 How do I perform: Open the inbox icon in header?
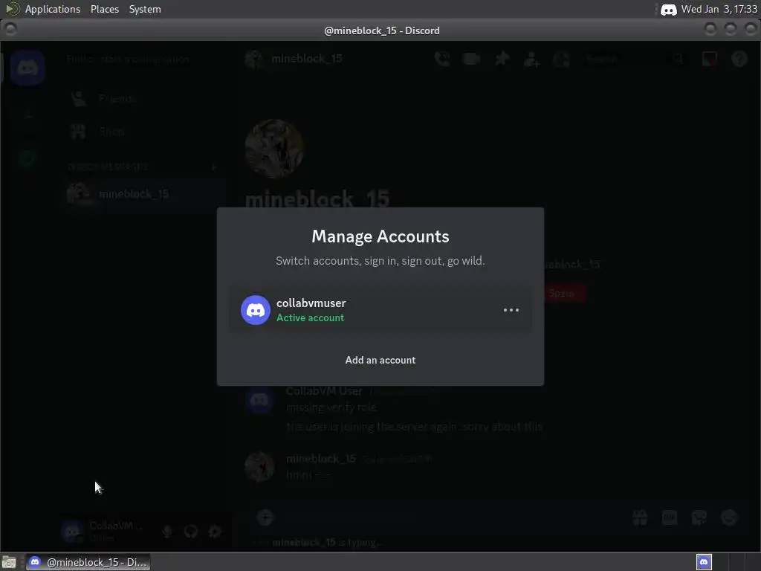[710, 59]
